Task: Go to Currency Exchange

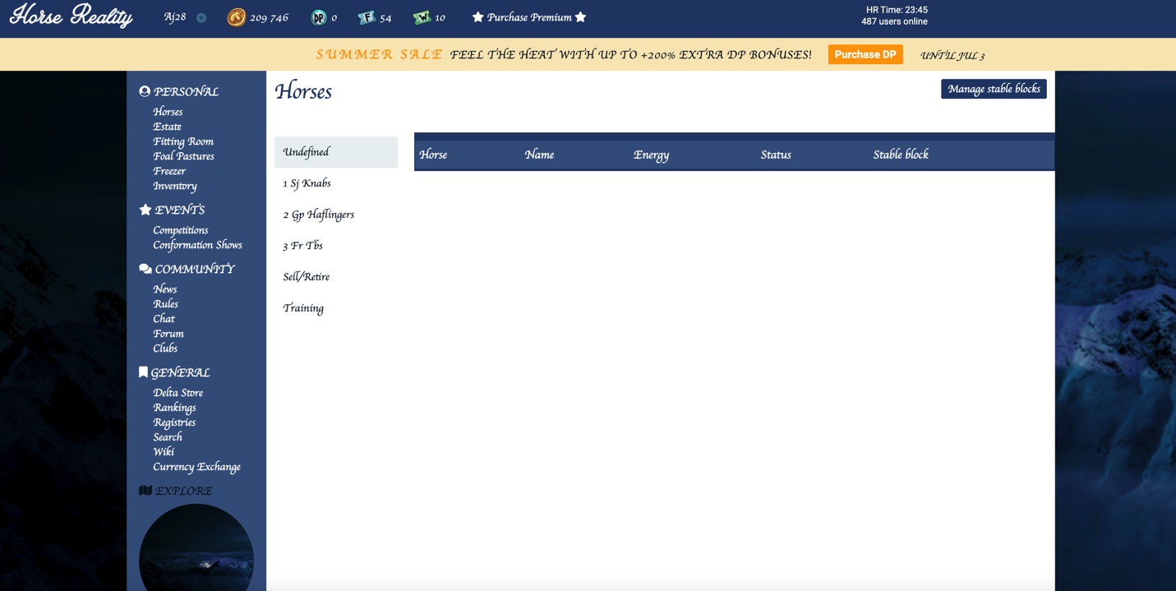Action: point(196,467)
